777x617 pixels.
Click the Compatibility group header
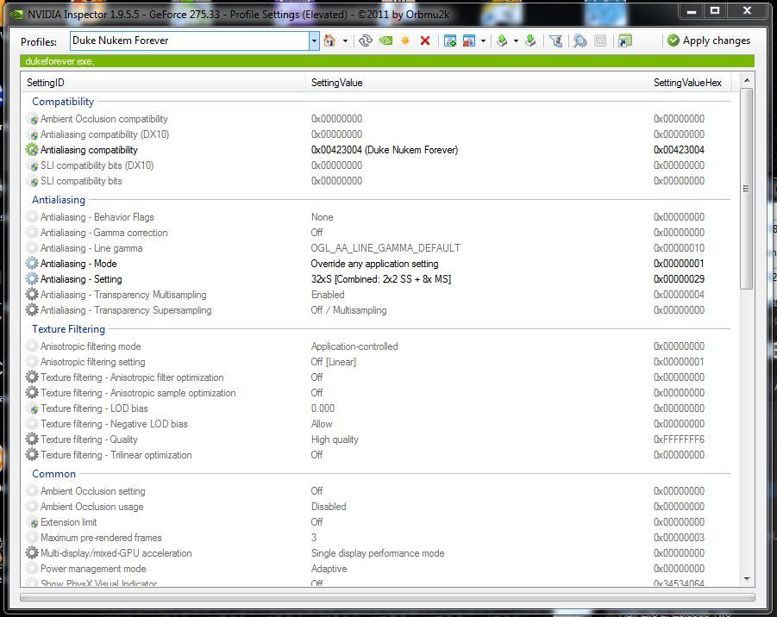[x=63, y=102]
